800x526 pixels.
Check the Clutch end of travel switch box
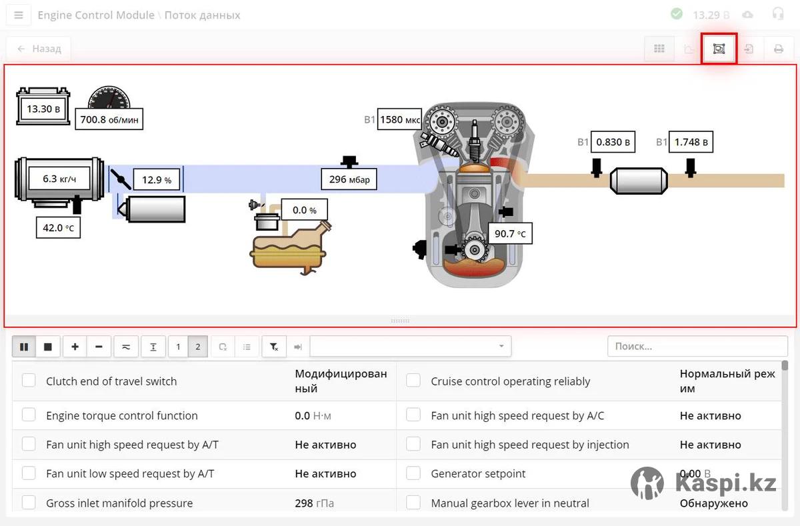coord(29,381)
